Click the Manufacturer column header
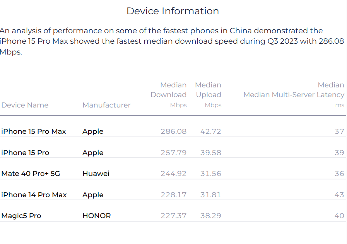The image size is (347, 244). pos(106,105)
